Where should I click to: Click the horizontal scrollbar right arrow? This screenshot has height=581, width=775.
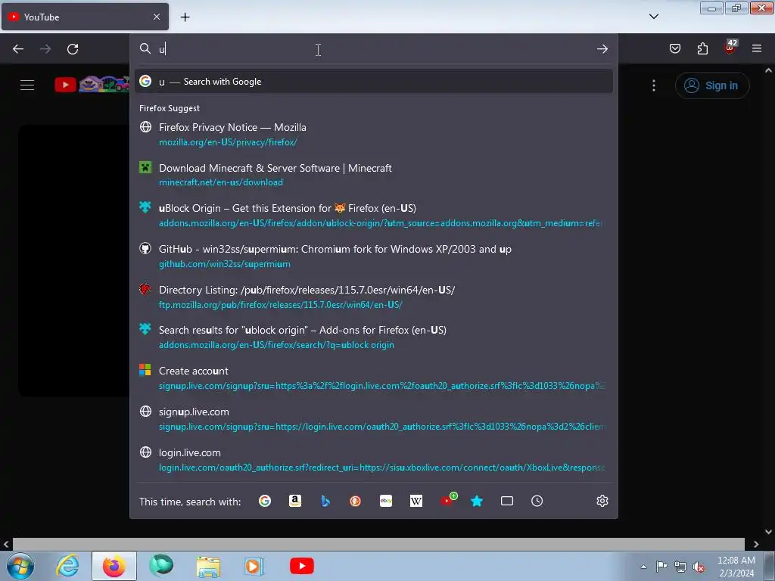[756, 544]
